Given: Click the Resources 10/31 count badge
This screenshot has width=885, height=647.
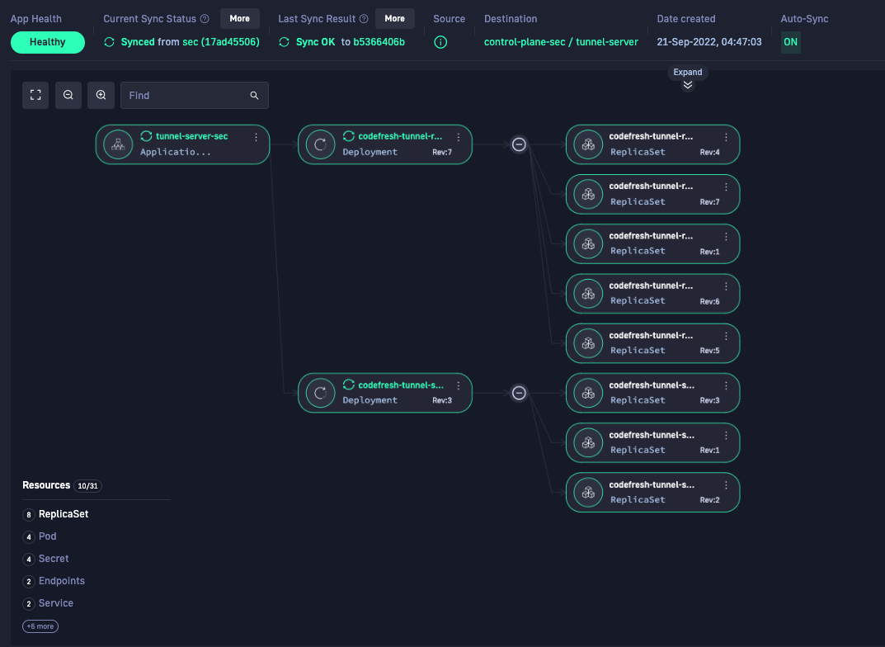Looking at the screenshot, I should click(x=87, y=485).
